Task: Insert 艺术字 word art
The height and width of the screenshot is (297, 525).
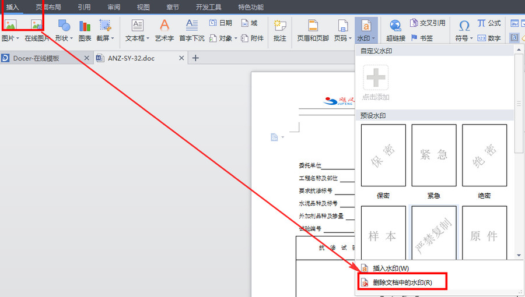Action: [x=164, y=30]
